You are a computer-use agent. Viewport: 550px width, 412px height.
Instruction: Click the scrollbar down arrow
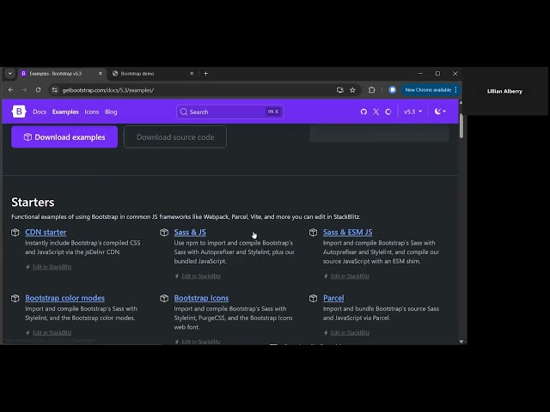[461, 342]
